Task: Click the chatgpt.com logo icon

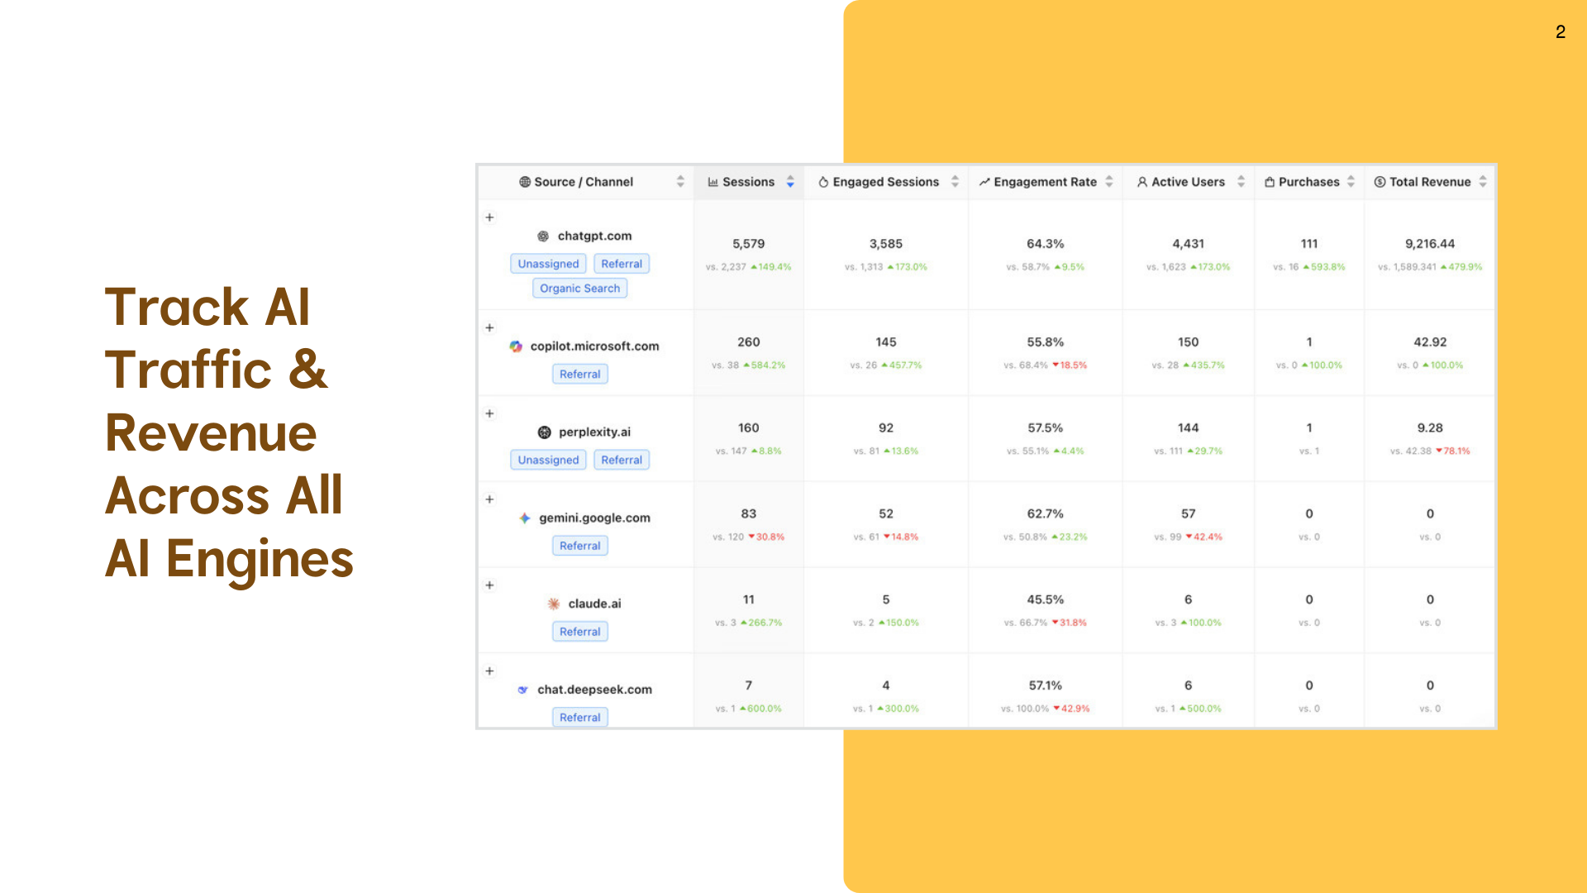Action: [x=543, y=236]
